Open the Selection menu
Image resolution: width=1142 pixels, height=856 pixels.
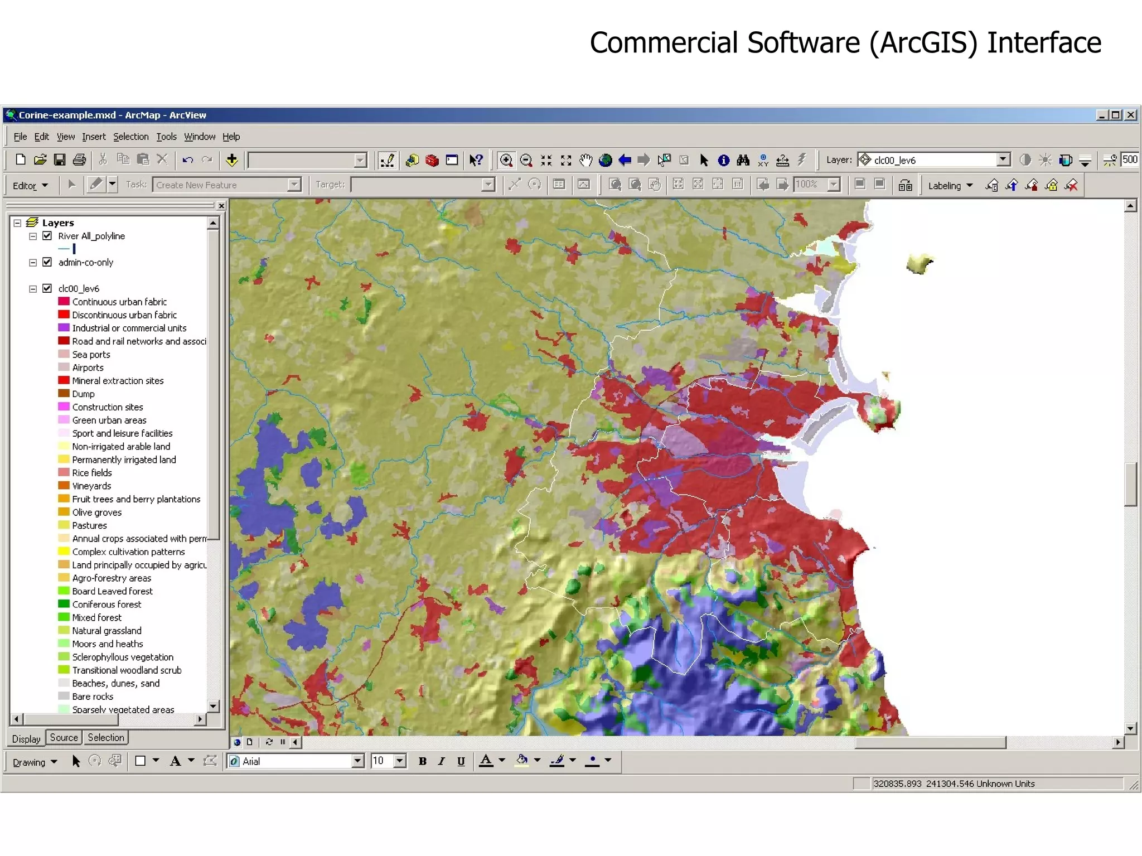pyautogui.click(x=130, y=137)
